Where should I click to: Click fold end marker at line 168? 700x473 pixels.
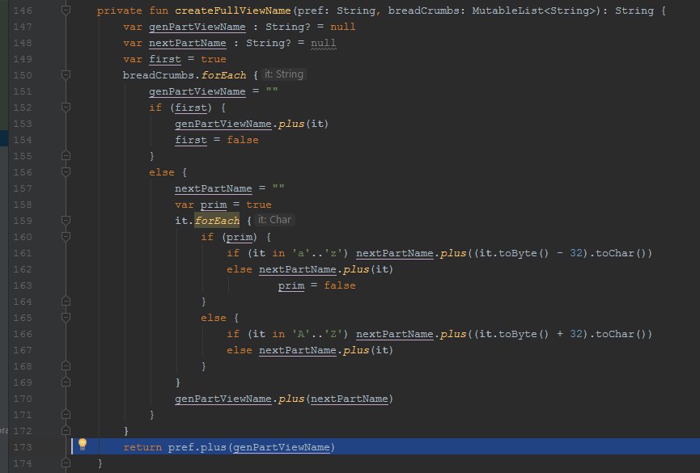[x=66, y=366]
